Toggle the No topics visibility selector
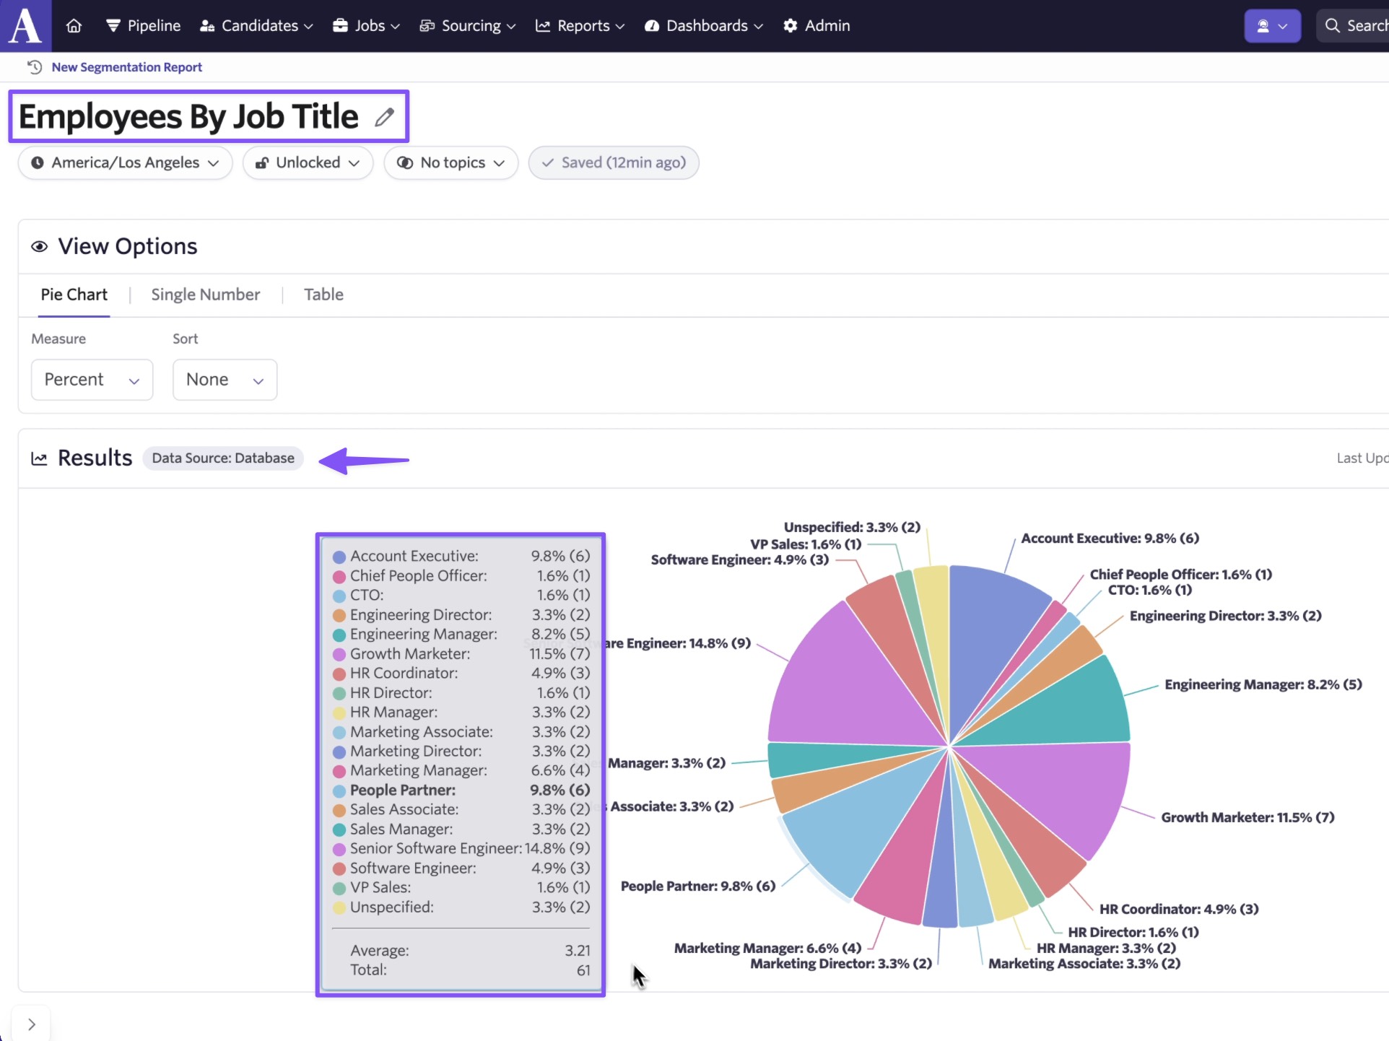Viewport: 1389px width, 1041px height. tap(451, 162)
